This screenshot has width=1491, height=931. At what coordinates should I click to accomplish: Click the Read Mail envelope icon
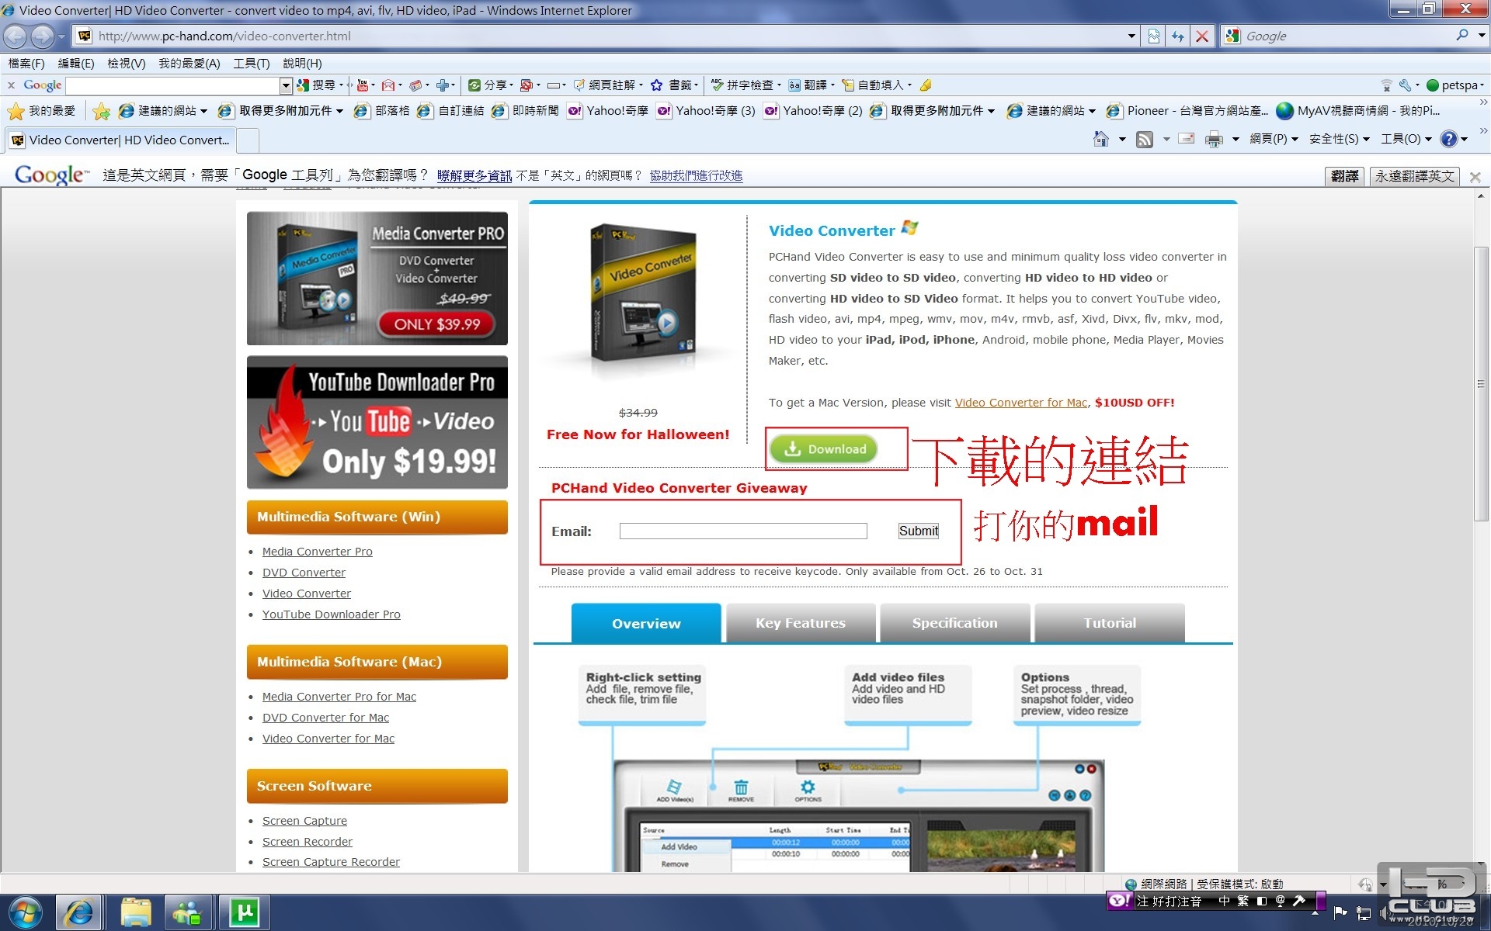[x=1186, y=139]
